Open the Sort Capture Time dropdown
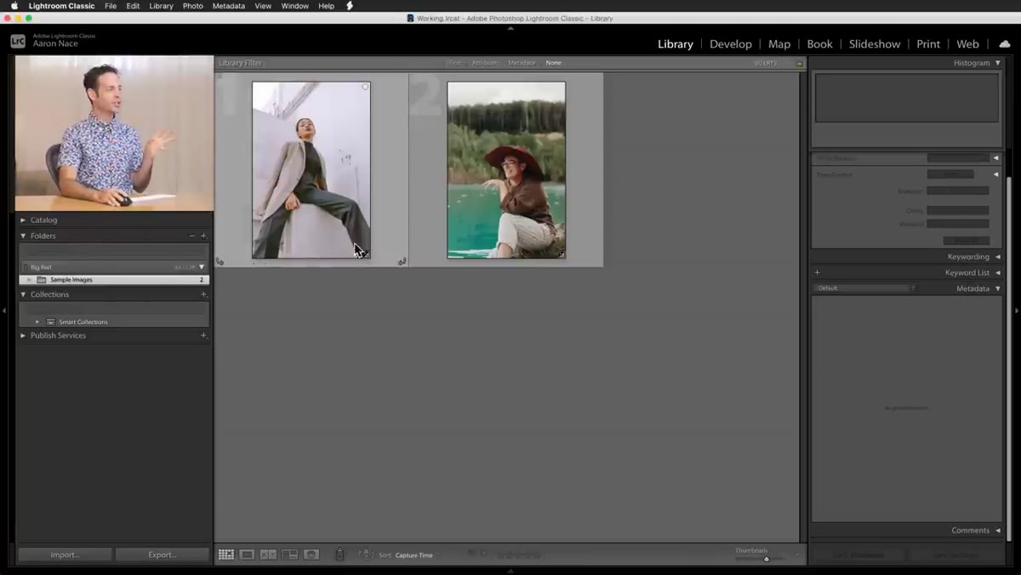Screen dimensions: 1021x575 pyautogui.click(x=414, y=555)
